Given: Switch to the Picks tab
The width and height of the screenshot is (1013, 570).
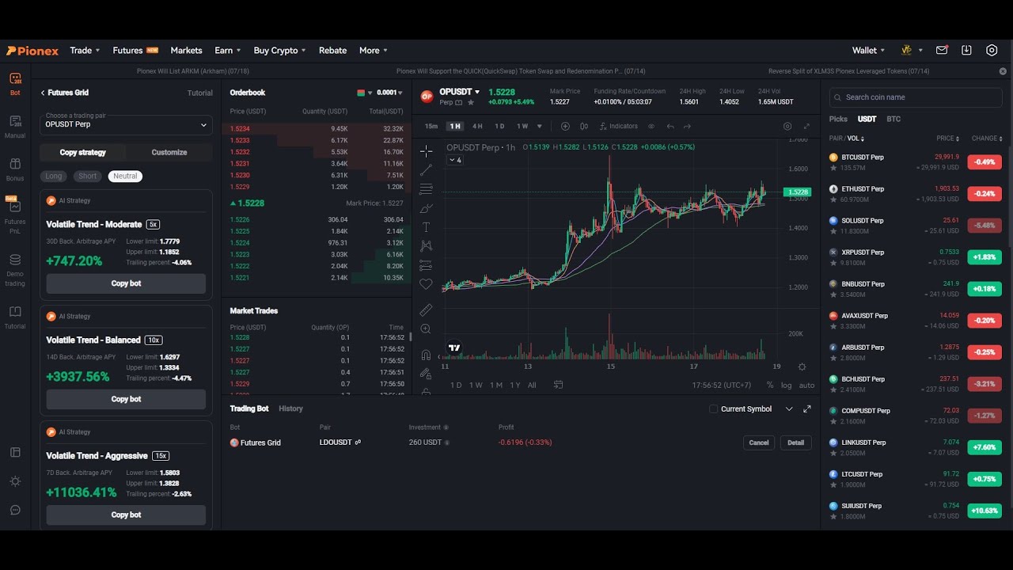Looking at the screenshot, I should click(x=838, y=119).
